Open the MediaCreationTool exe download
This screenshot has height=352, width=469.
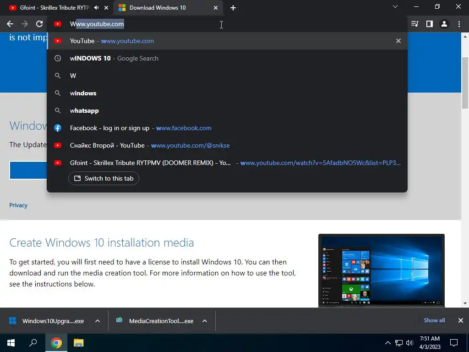(x=155, y=321)
